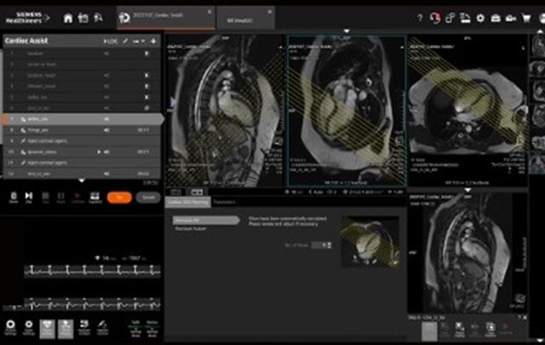Viewport: 545px width, 345px height.
Task: Click the red Continue play icon
Action: [x=77, y=197]
